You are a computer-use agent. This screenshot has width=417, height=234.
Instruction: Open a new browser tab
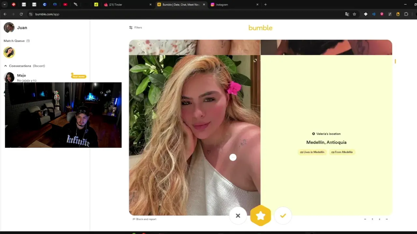(266, 5)
